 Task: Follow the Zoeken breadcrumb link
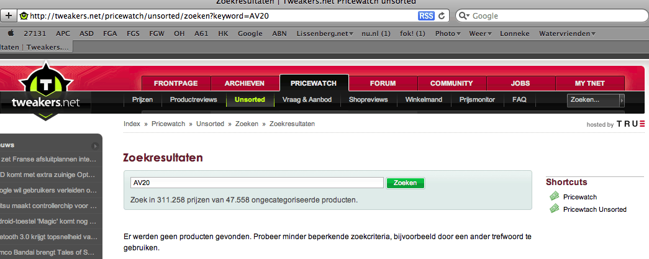(247, 124)
